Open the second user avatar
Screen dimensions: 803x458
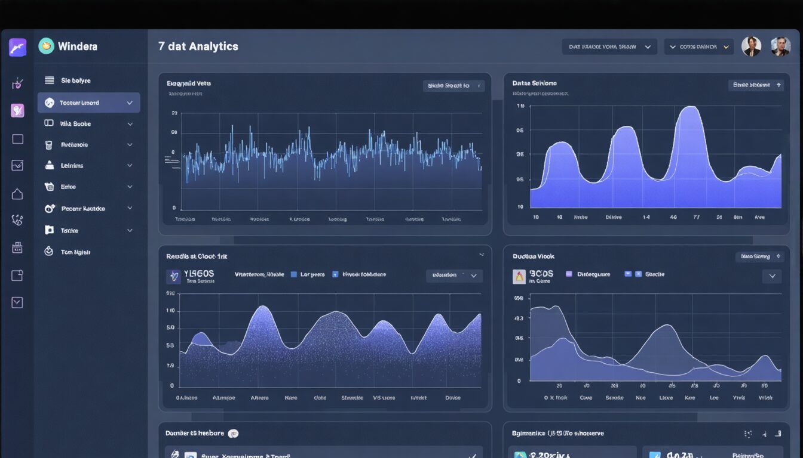[780, 47]
